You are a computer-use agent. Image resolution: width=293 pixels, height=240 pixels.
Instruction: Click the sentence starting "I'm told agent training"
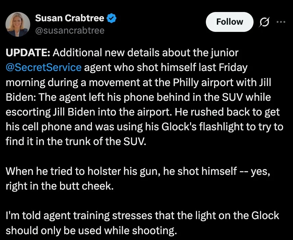142,216
